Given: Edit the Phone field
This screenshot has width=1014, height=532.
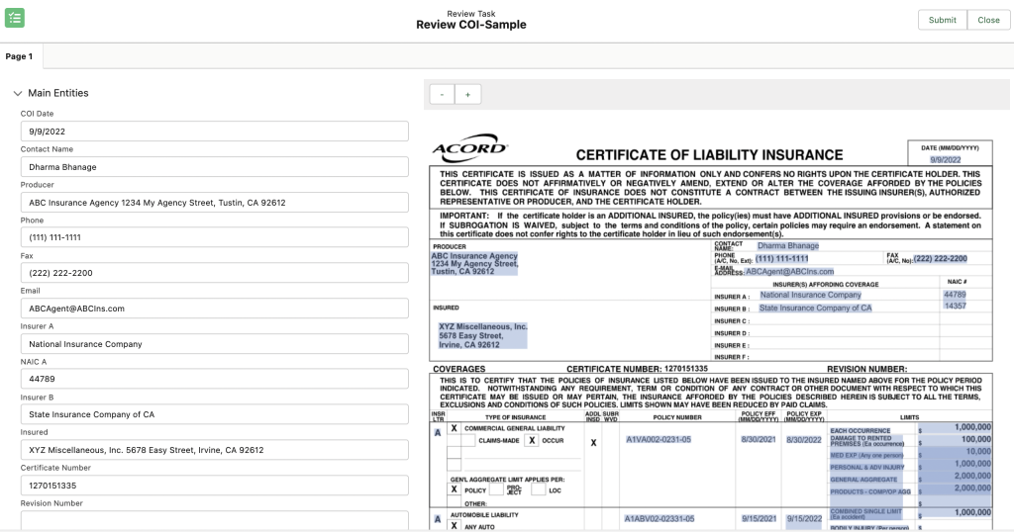Looking at the screenshot, I should tap(214, 237).
